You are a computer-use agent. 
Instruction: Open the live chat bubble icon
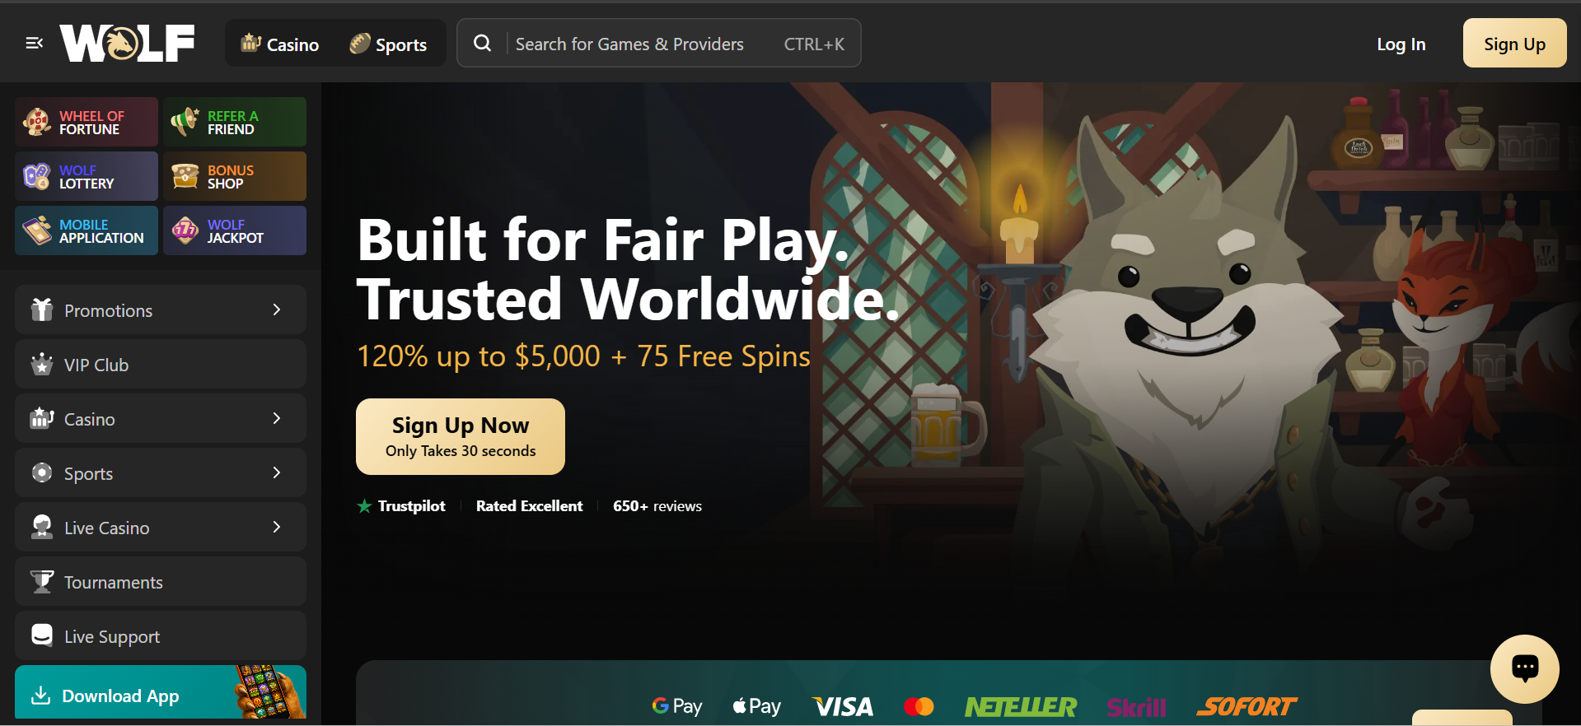click(1524, 668)
